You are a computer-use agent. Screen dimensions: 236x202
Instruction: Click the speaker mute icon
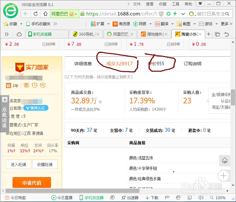pos(201,198)
